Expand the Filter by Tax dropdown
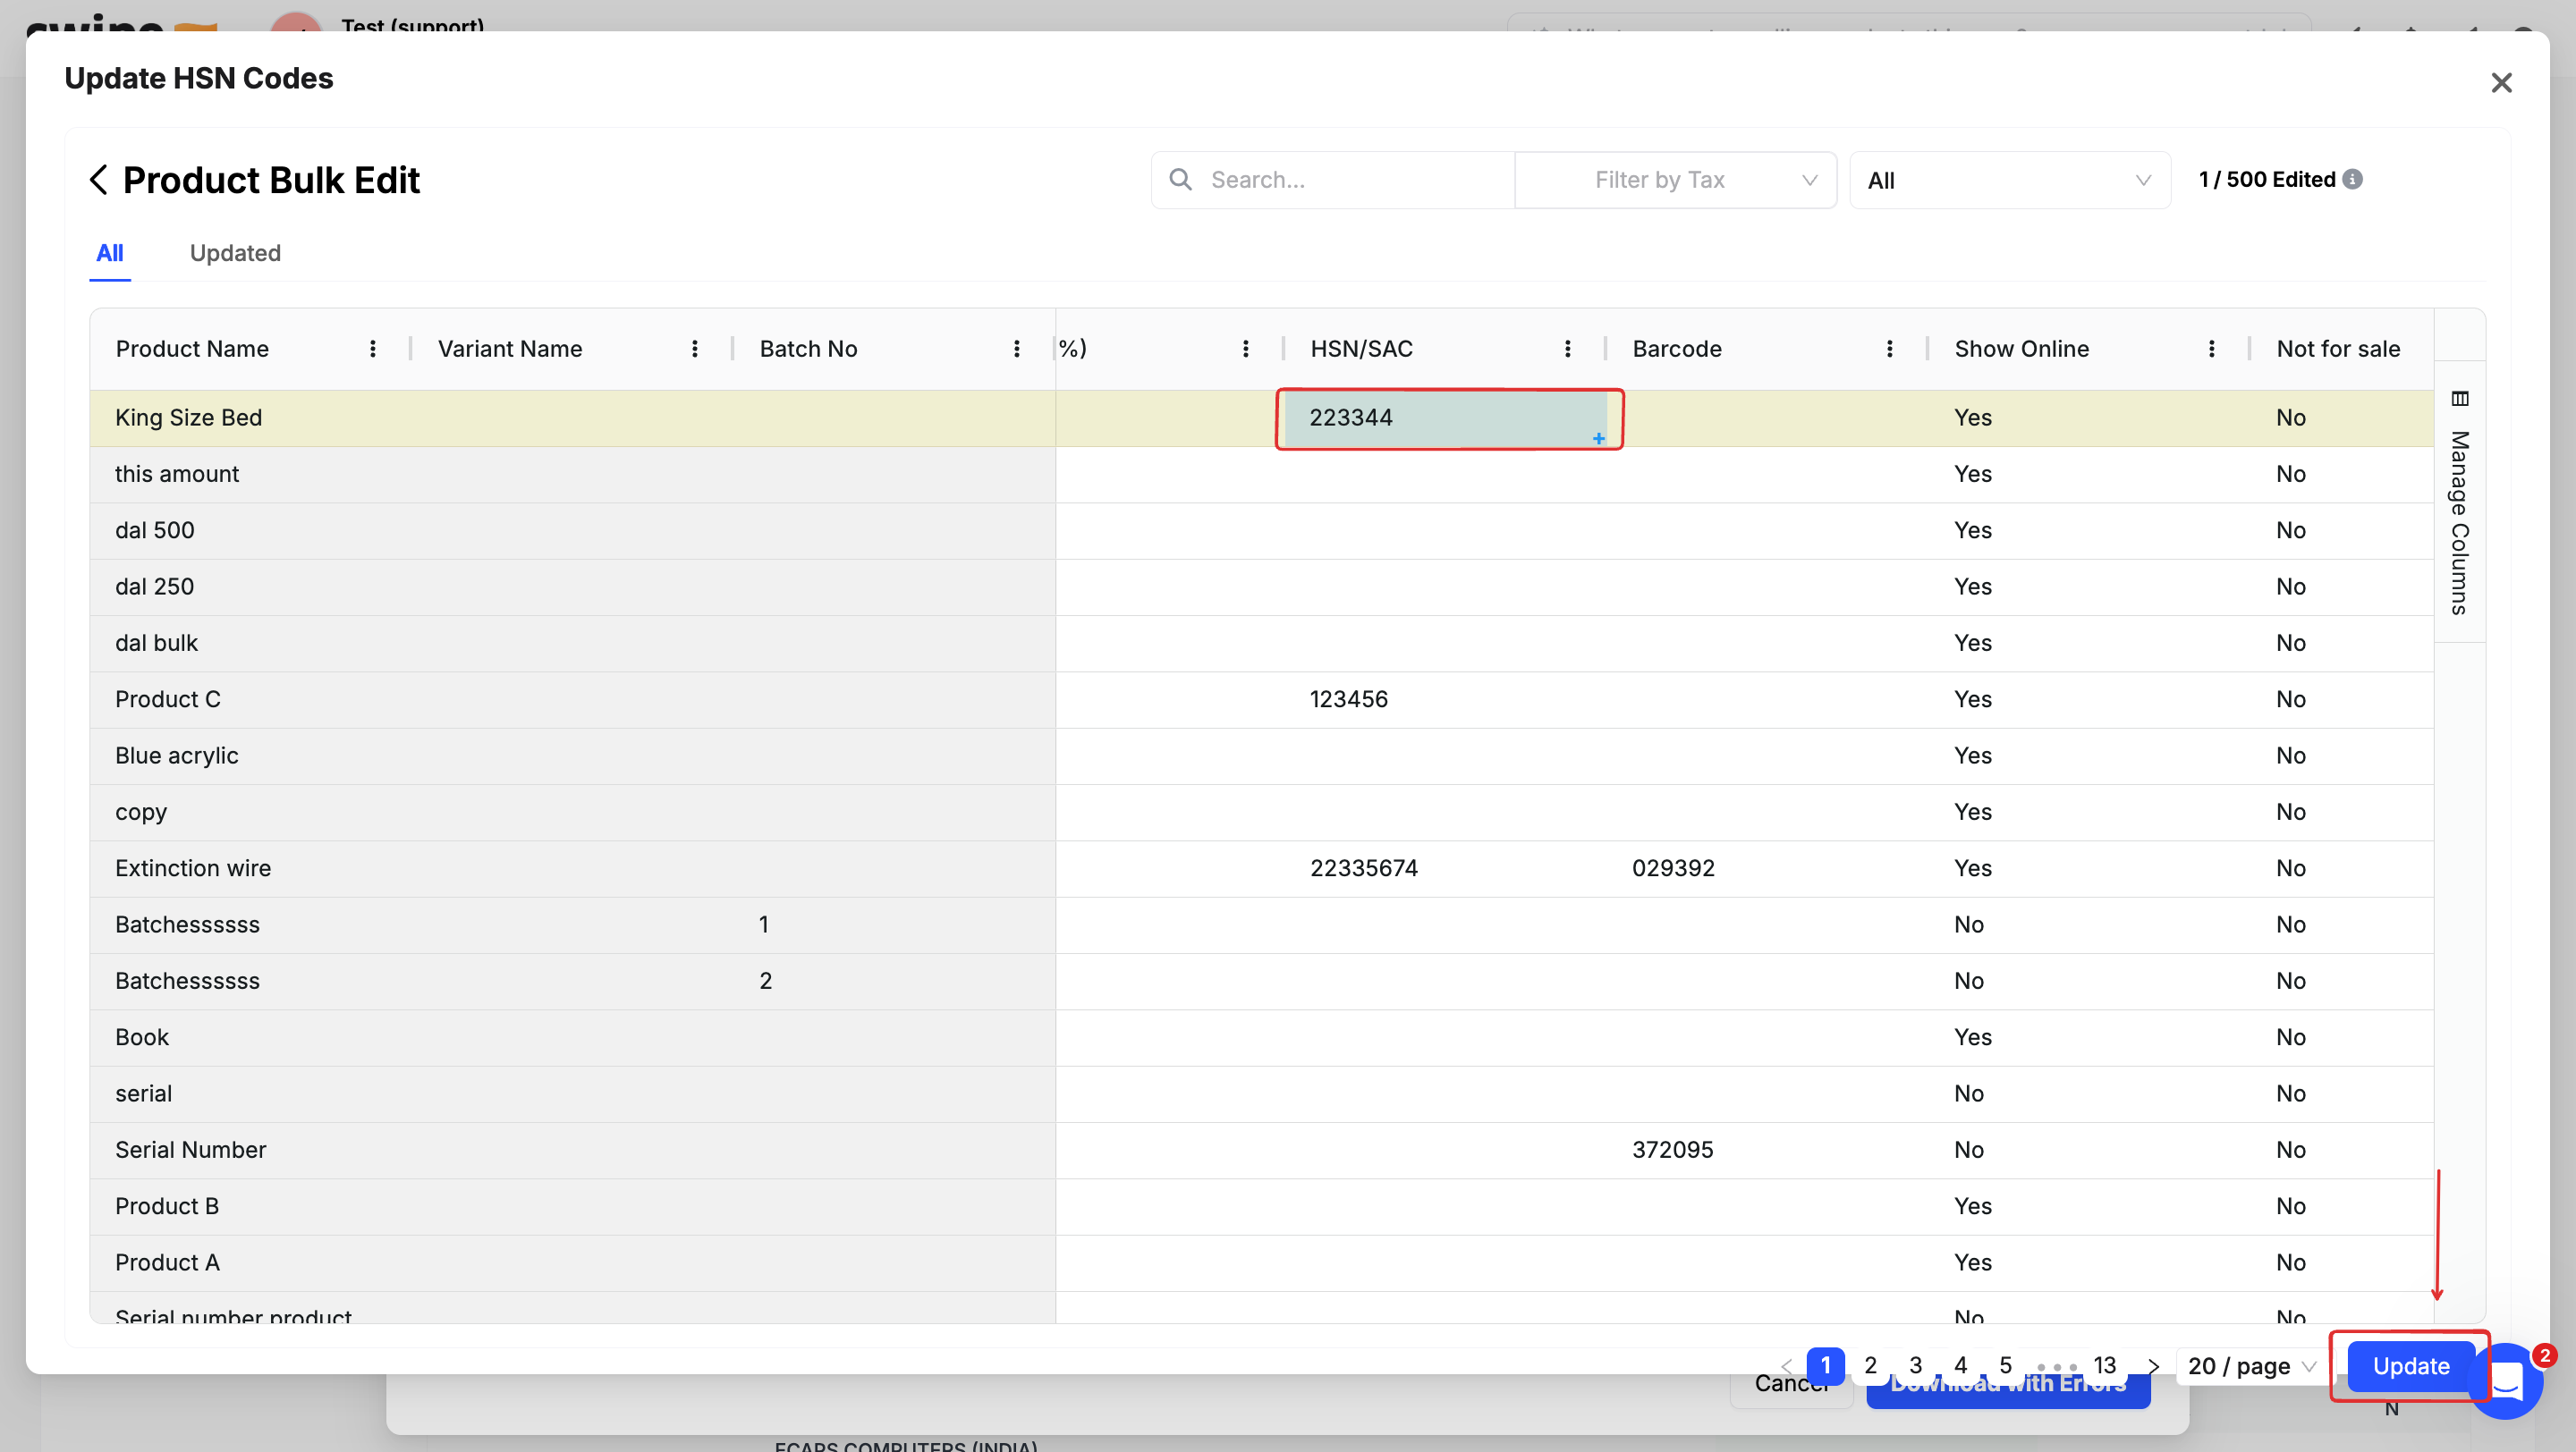This screenshot has height=1452, width=2576. click(x=1675, y=180)
